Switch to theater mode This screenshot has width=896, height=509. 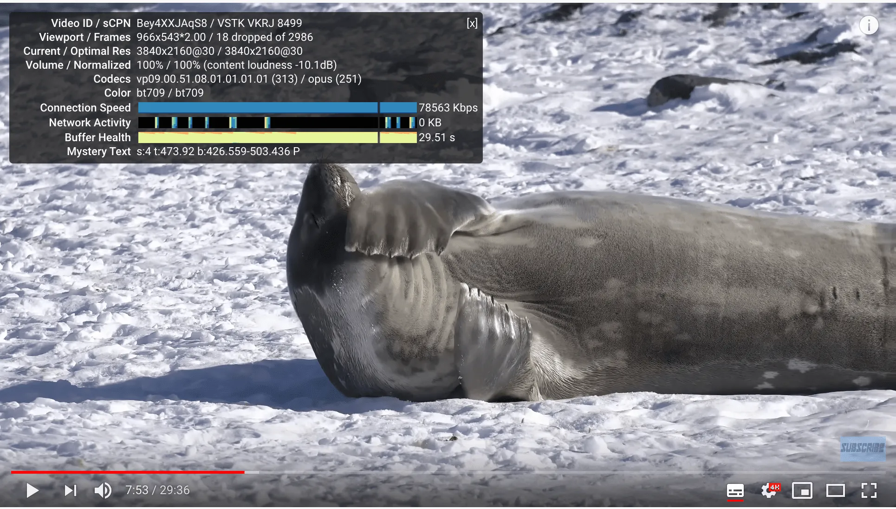pos(835,490)
